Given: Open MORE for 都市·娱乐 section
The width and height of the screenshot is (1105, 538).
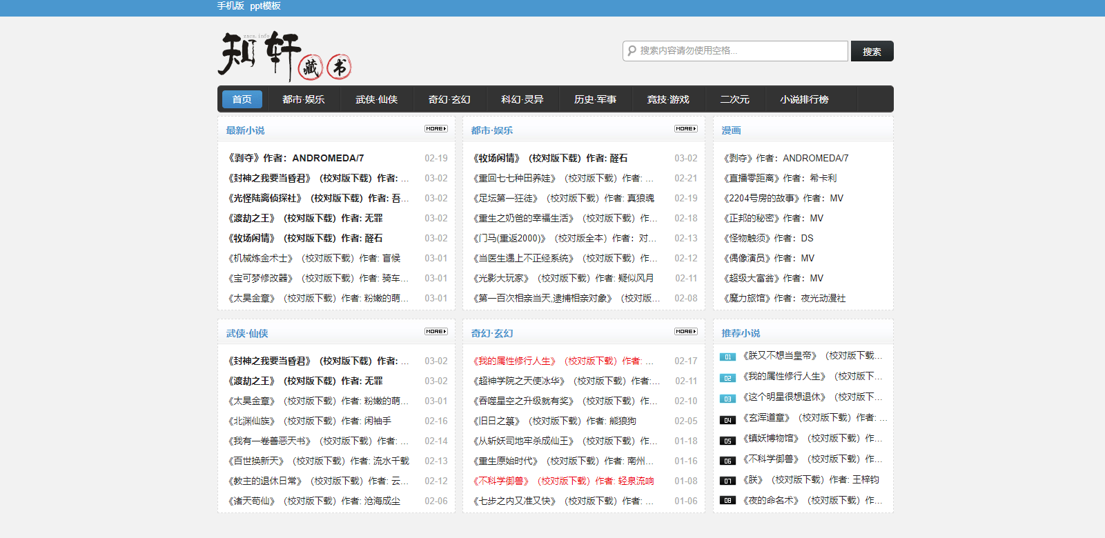Looking at the screenshot, I should 686,129.
